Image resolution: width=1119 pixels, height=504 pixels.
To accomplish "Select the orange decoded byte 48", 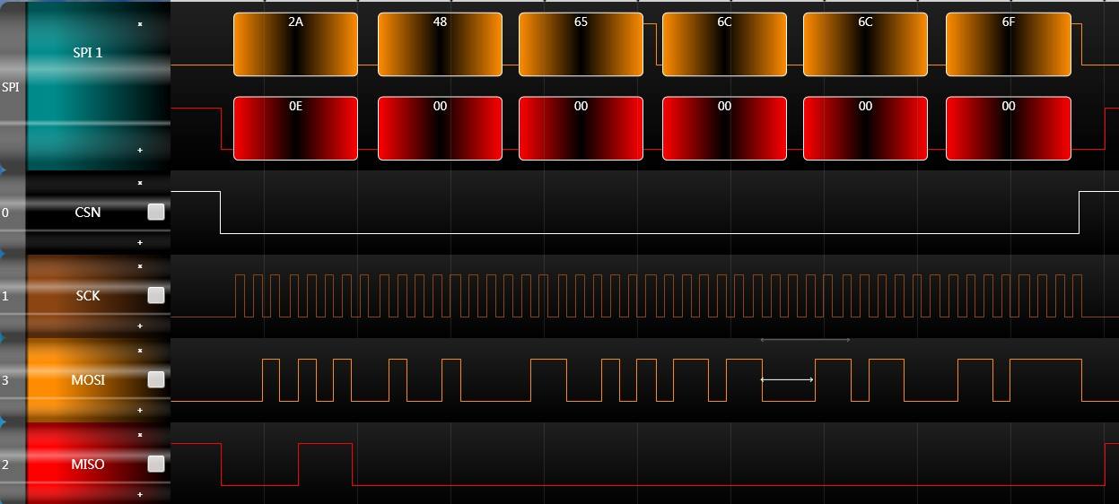I will [440, 44].
